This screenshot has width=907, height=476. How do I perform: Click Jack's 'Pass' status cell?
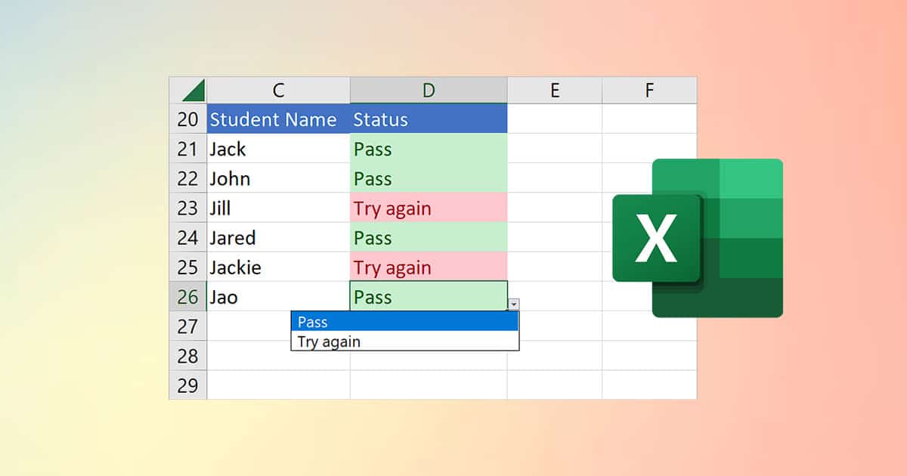pos(429,148)
